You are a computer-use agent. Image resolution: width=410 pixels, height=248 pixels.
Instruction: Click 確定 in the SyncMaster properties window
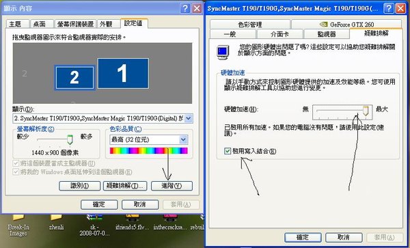[303, 237]
